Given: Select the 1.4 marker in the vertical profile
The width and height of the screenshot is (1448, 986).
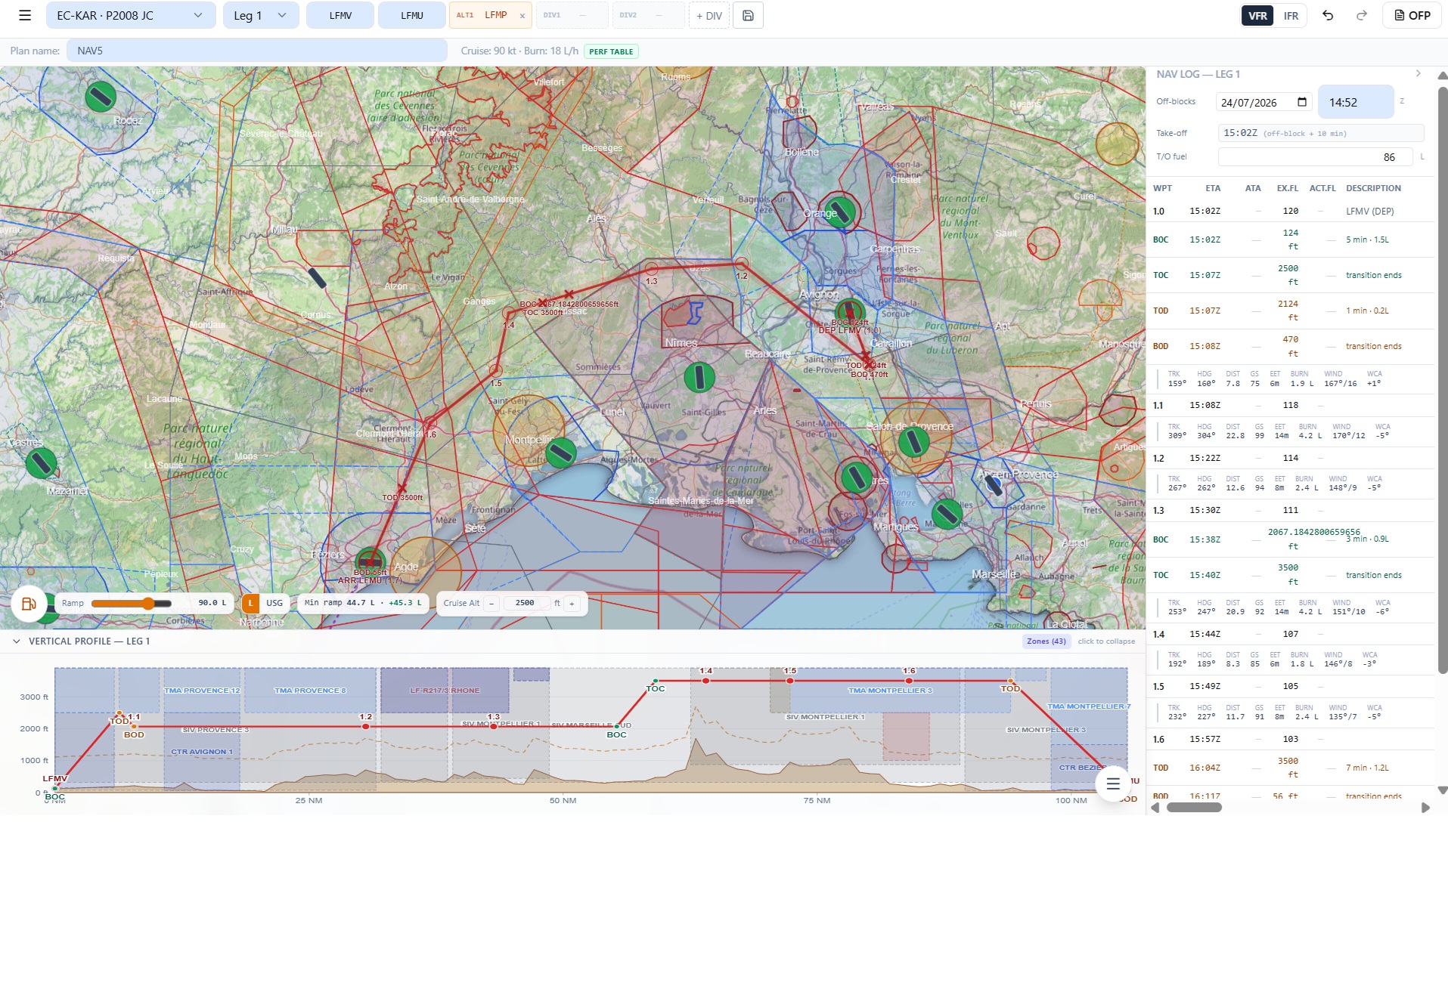Looking at the screenshot, I should [x=705, y=680].
